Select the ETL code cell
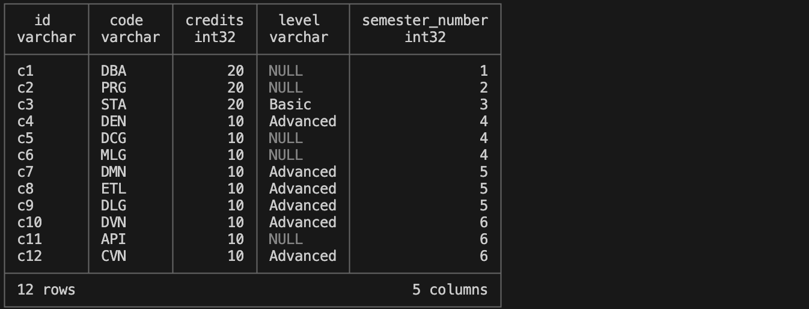The width and height of the screenshot is (809, 309). [114, 189]
